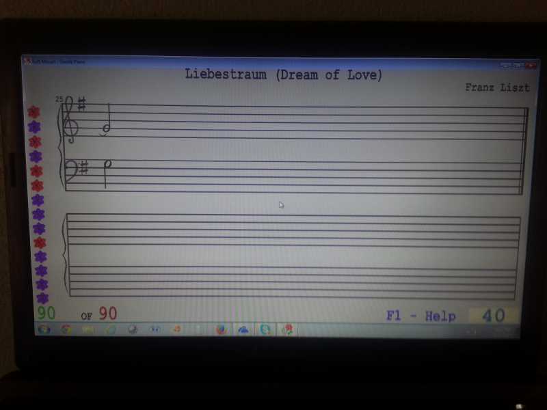Open the yellow folder taskbar icon

click(x=88, y=329)
